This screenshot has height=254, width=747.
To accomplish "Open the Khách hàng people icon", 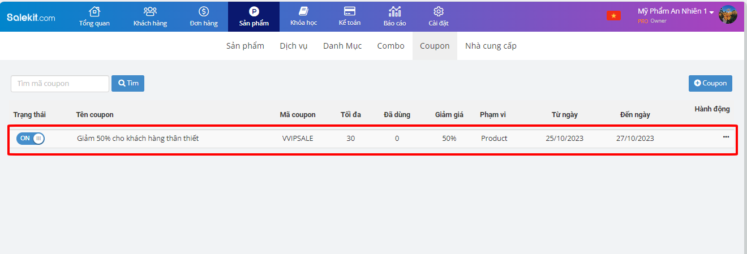I will 150,12.
